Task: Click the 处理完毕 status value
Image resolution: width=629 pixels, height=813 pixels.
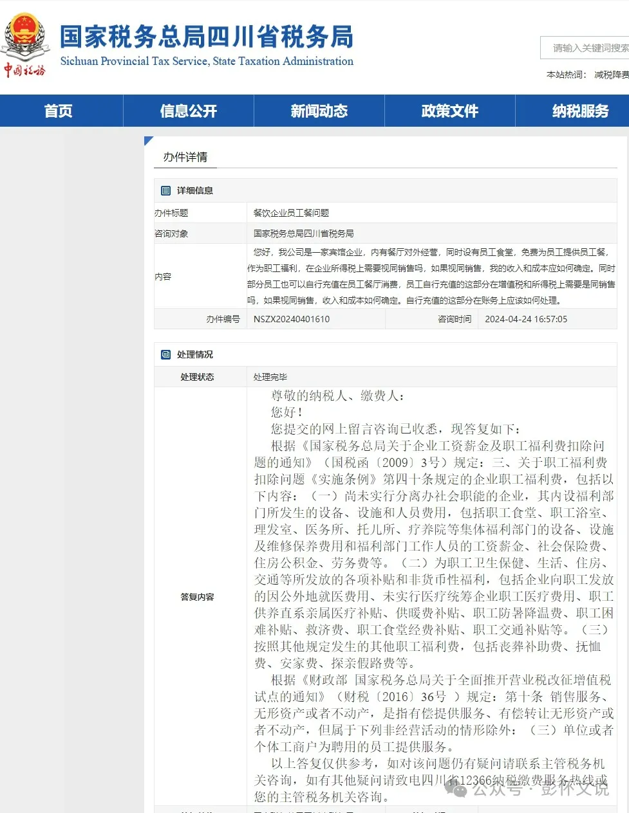Action: point(270,377)
